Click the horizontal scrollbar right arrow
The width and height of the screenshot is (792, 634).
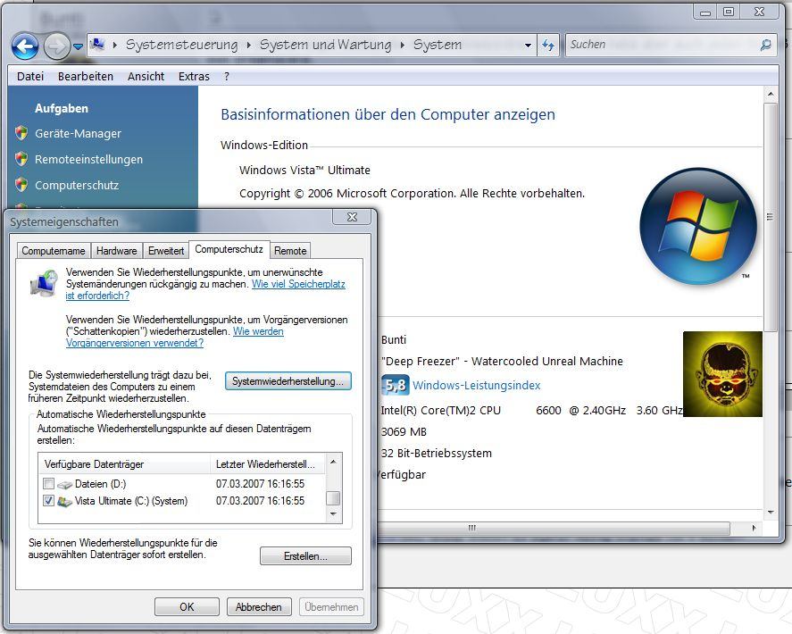[x=754, y=528]
